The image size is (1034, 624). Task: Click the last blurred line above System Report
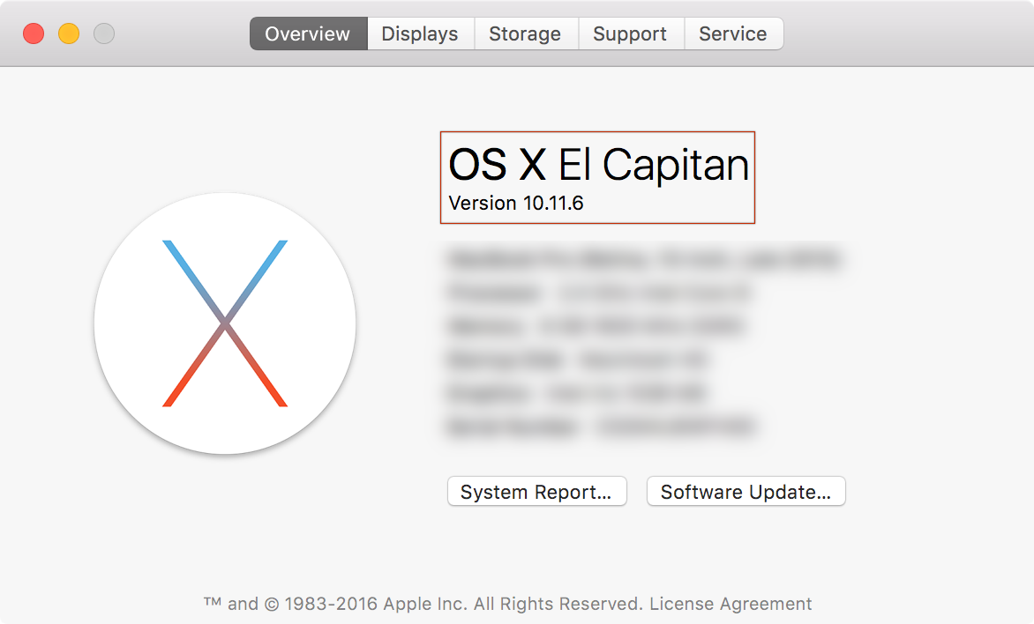602,427
